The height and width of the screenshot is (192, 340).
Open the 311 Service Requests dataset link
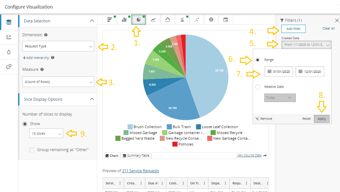point(140,171)
